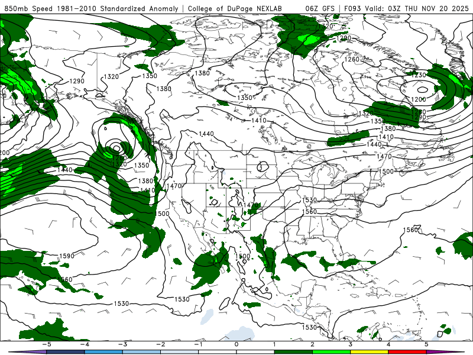The height and width of the screenshot is (355, 473).
Task: Click the -5 legend tick label
Action: coord(46,344)
